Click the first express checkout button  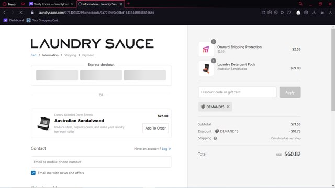coord(57,75)
